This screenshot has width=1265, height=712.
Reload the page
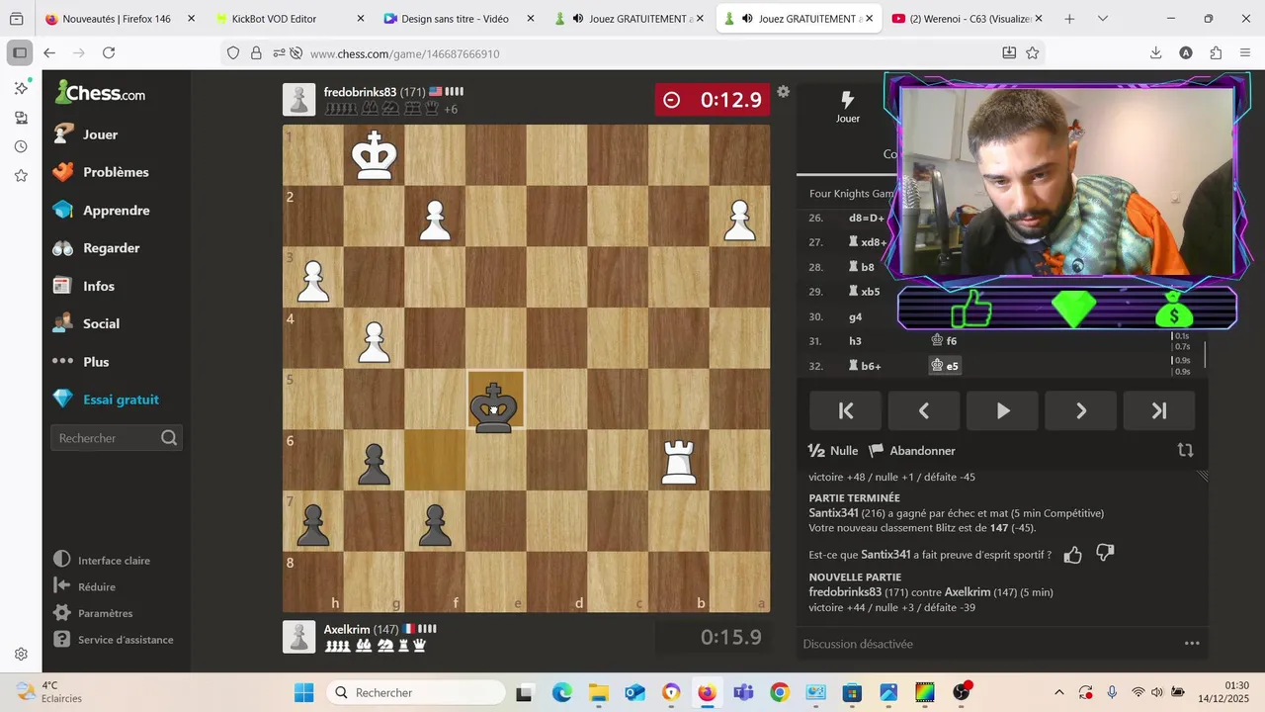point(109,53)
